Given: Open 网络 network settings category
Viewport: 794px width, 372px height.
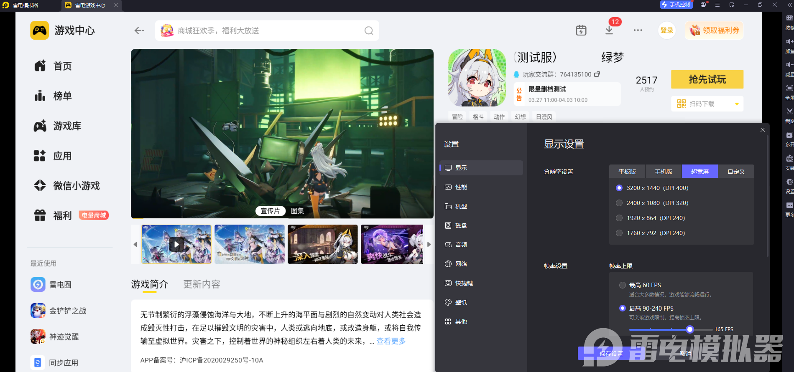Looking at the screenshot, I should [481, 264].
